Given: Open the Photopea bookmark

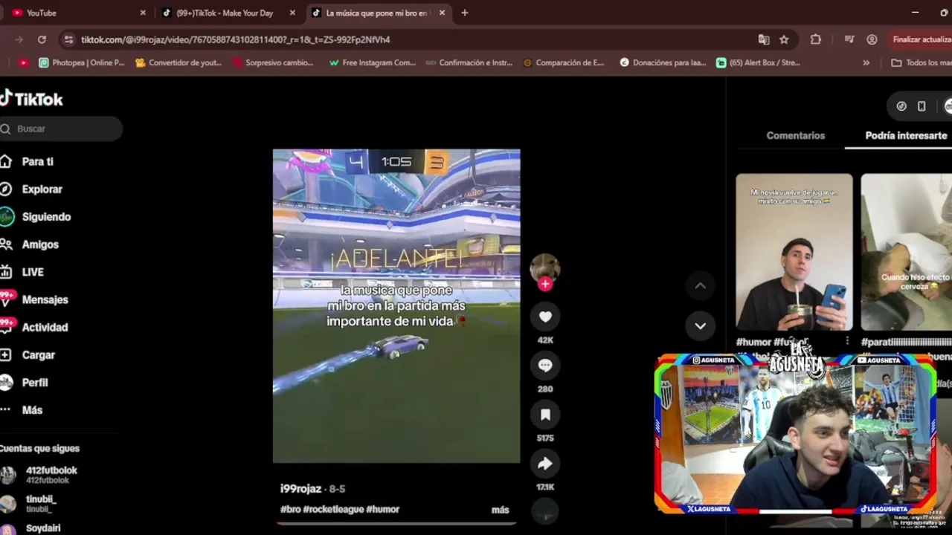Looking at the screenshot, I should click(82, 62).
